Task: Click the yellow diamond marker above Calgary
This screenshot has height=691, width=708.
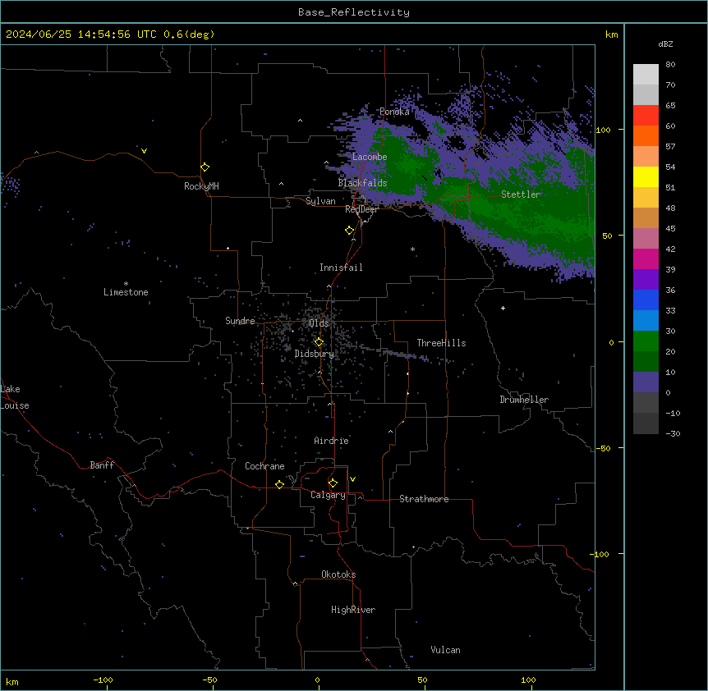Action: pos(333,483)
